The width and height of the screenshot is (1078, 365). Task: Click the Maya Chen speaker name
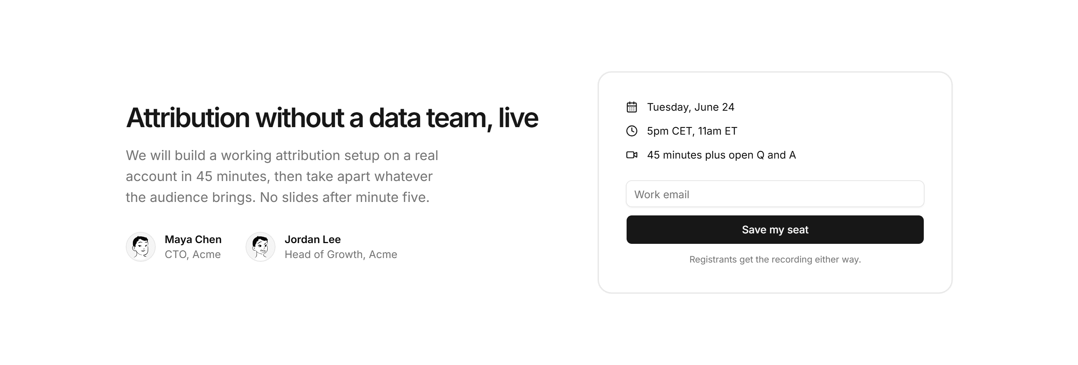(193, 239)
